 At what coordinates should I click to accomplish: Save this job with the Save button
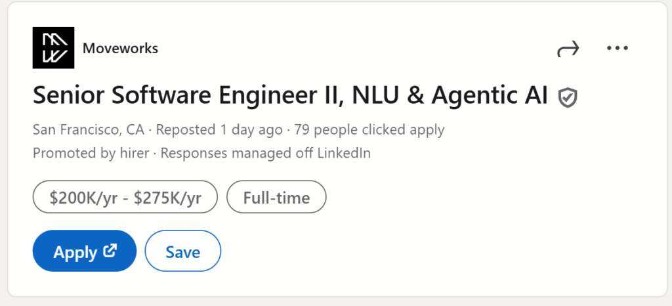point(183,251)
